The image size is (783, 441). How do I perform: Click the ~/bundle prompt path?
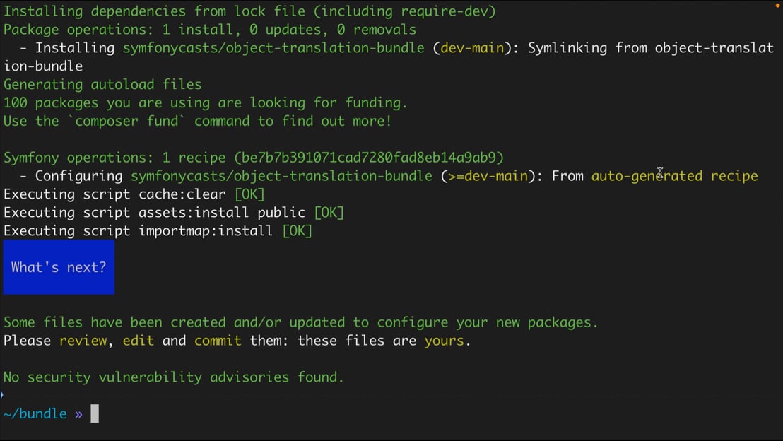35,414
